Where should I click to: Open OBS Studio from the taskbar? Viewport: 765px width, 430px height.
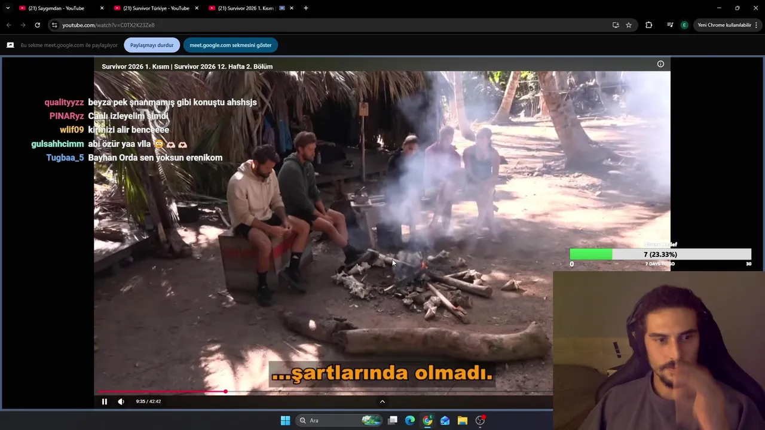click(480, 420)
